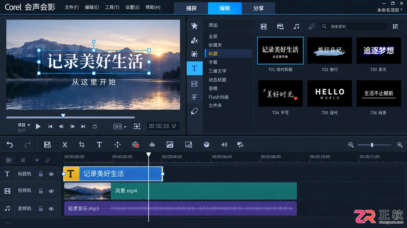Click the T title tool in timeline toolbar
The height and width of the screenshot is (228, 407).
coord(99,145)
